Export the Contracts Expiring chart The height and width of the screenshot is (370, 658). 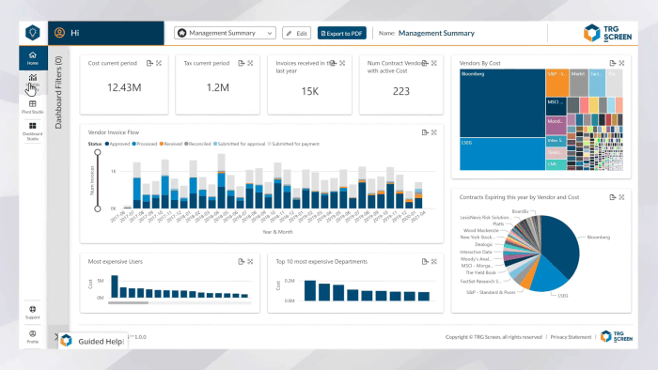click(x=612, y=197)
